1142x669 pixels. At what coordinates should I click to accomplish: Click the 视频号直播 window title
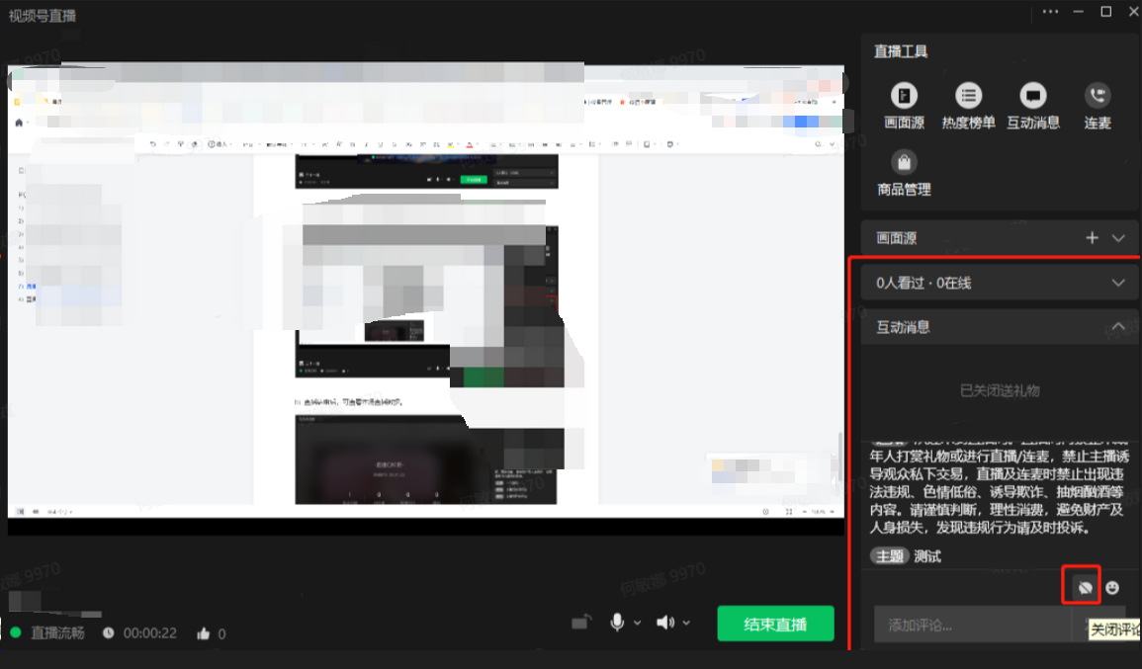click(x=42, y=15)
